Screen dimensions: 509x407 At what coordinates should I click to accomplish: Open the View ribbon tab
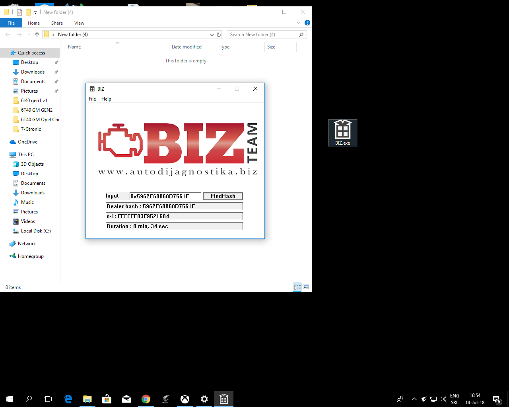[79, 23]
